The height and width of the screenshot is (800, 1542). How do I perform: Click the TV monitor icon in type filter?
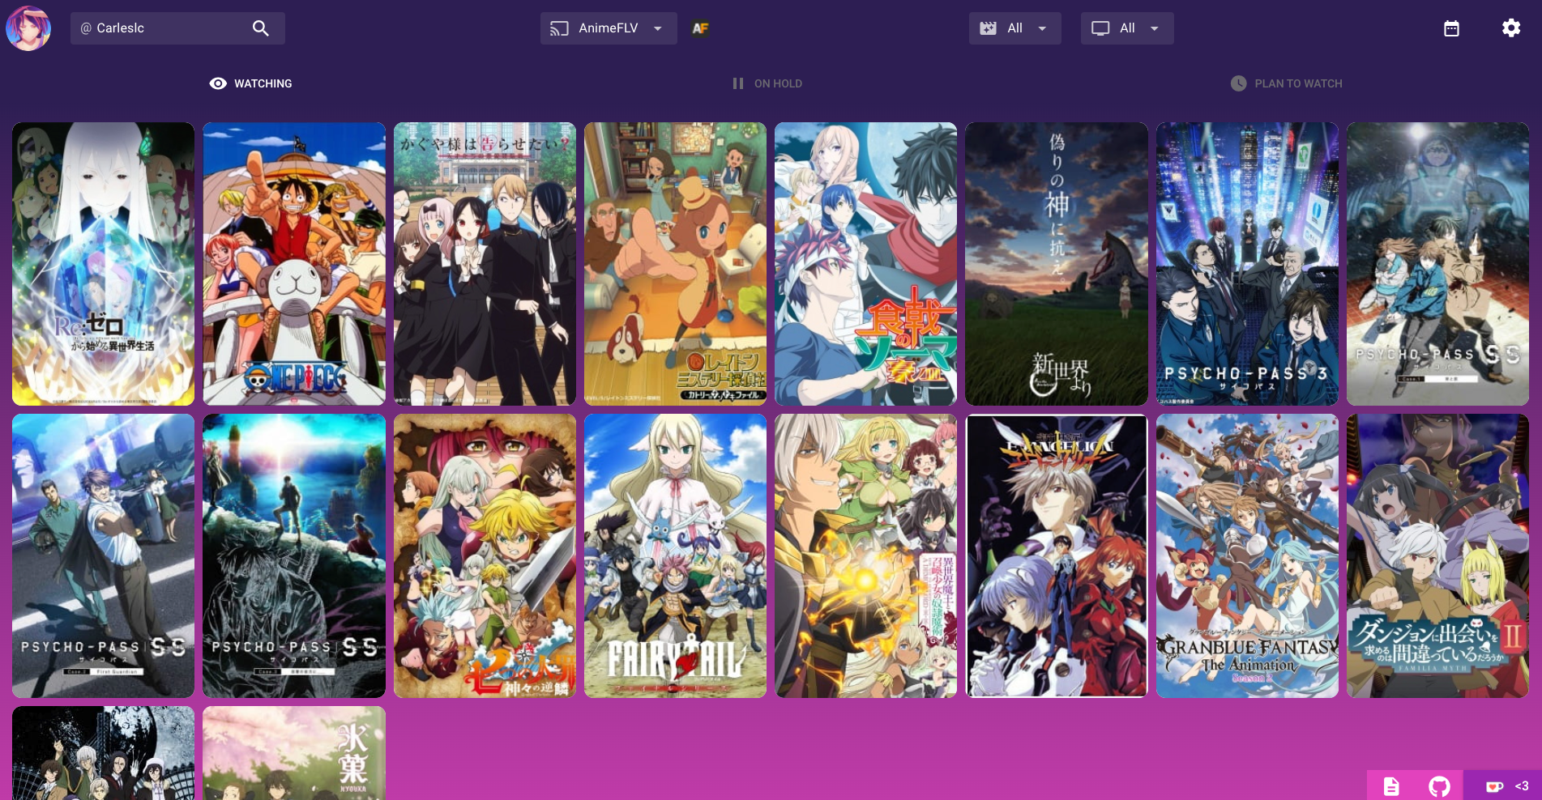click(1100, 28)
